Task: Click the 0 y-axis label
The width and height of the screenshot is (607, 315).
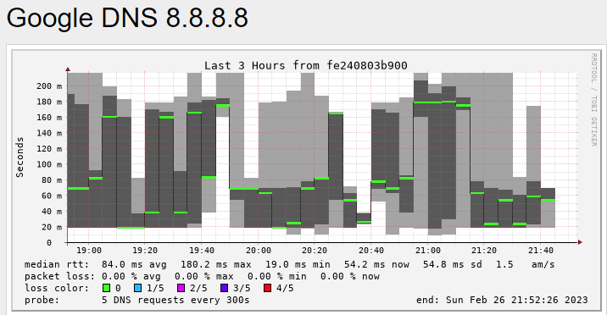Action: coord(49,243)
